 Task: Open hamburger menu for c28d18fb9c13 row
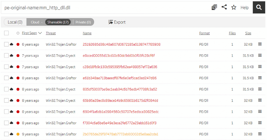click(260, 66)
